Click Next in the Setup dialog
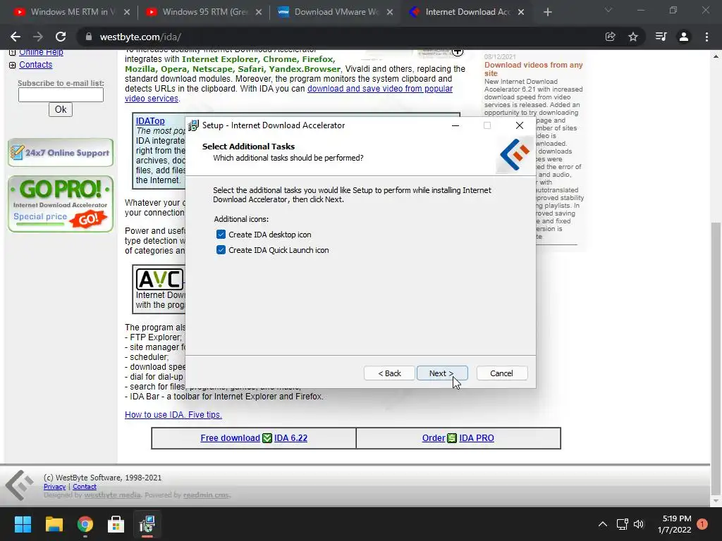Image resolution: width=722 pixels, height=541 pixels. (442, 373)
